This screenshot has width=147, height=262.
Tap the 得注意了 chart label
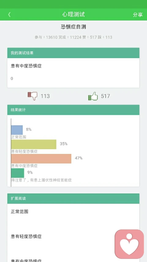(42, 180)
